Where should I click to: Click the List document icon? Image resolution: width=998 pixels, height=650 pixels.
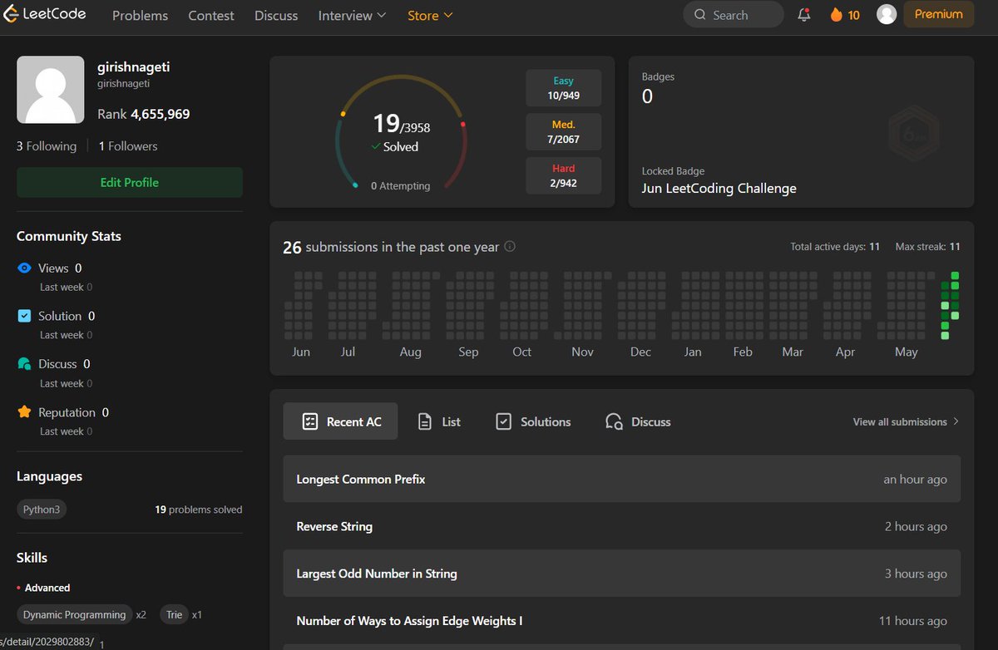pos(424,421)
